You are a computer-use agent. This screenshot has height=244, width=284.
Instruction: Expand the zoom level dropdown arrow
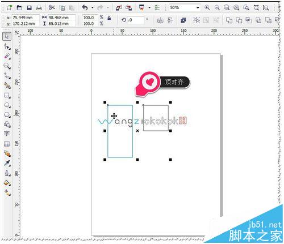[x=198, y=8]
